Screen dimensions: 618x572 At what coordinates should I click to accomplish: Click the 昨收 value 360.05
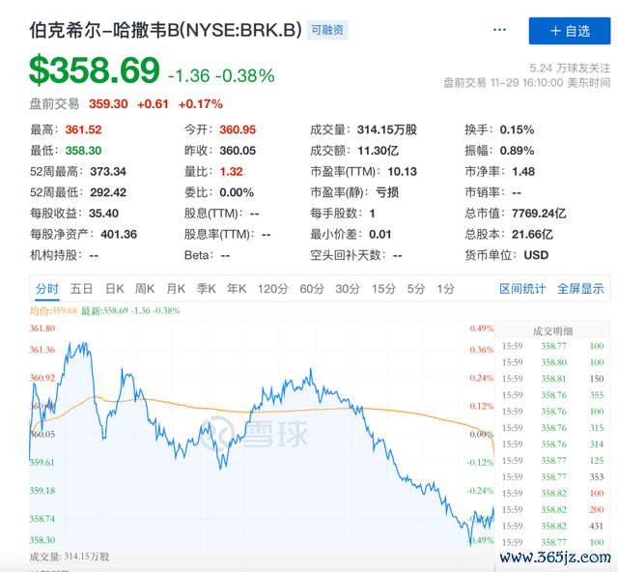click(x=238, y=151)
